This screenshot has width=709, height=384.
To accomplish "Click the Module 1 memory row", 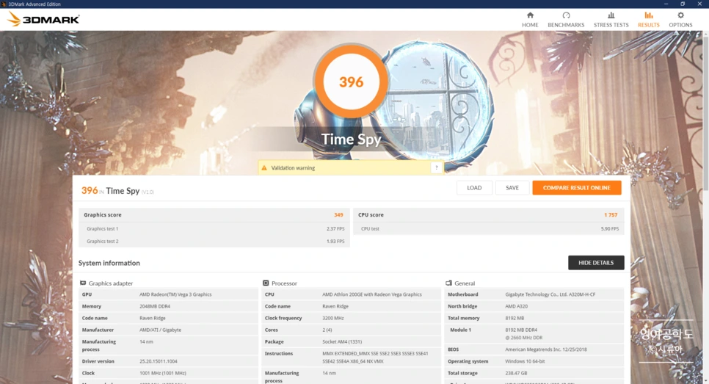I will [534, 334].
